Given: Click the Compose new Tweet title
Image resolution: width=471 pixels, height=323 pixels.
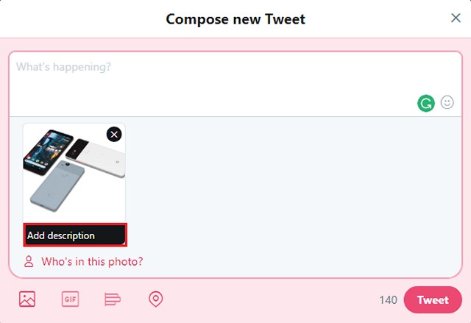Looking at the screenshot, I should coord(235,19).
